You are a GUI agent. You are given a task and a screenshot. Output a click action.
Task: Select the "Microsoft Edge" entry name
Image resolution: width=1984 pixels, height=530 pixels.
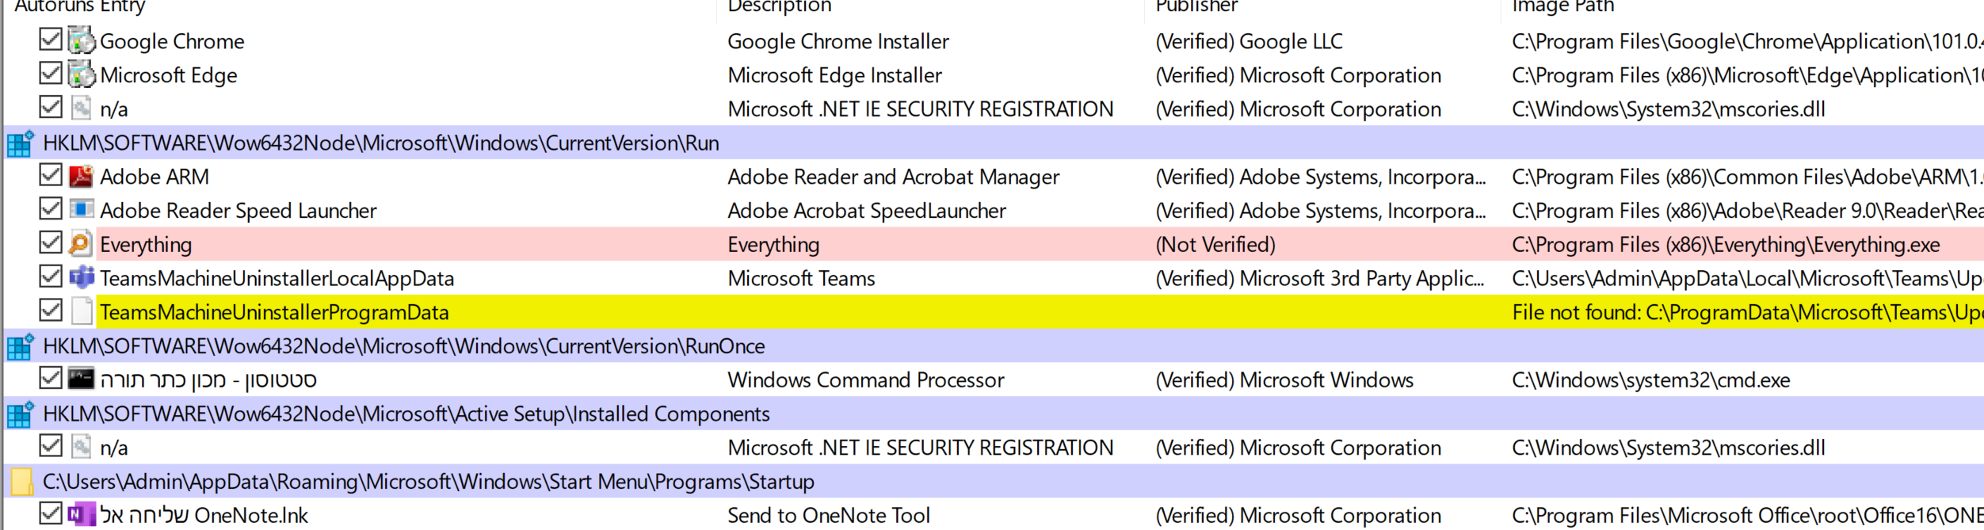tap(169, 75)
